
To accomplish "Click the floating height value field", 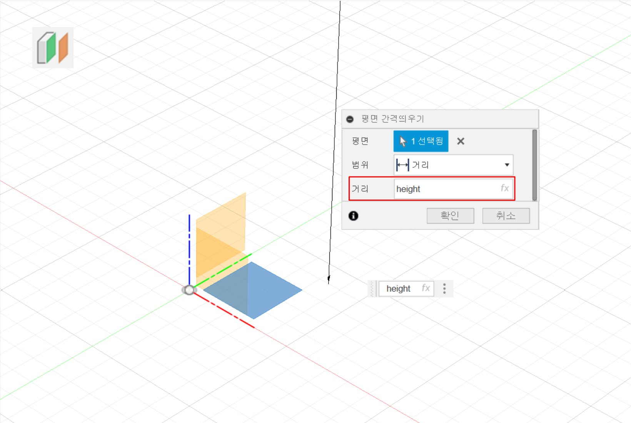I will pyautogui.click(x=406, y=289).
